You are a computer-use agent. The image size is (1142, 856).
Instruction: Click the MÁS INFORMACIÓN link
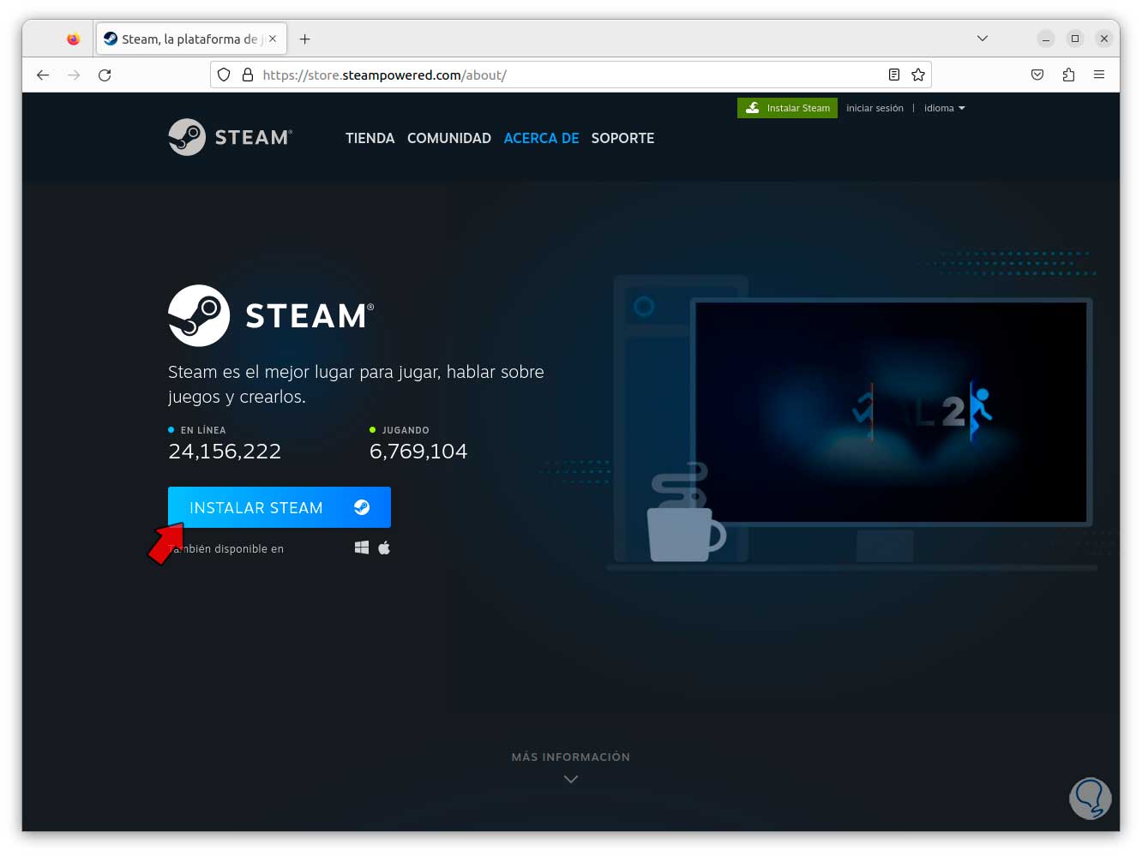(571, 757)
